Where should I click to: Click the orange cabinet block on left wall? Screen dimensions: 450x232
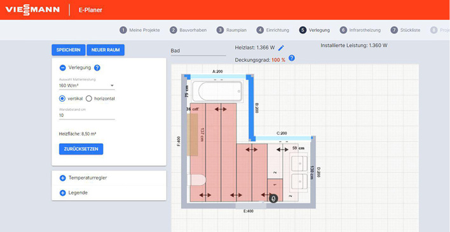(193, 134)
